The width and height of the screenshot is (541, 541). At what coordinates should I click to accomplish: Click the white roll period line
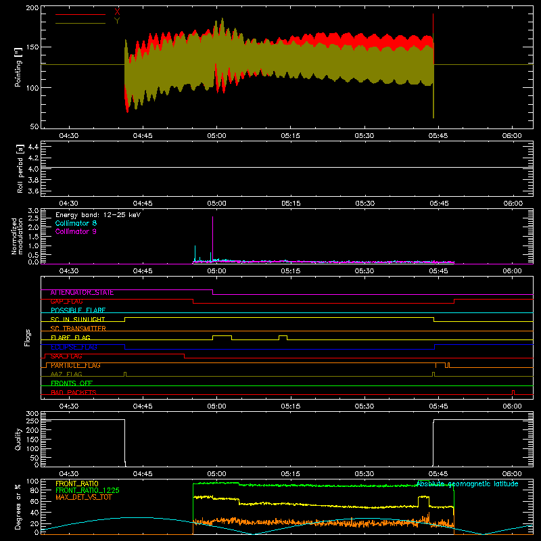click(x=287, y=168)
